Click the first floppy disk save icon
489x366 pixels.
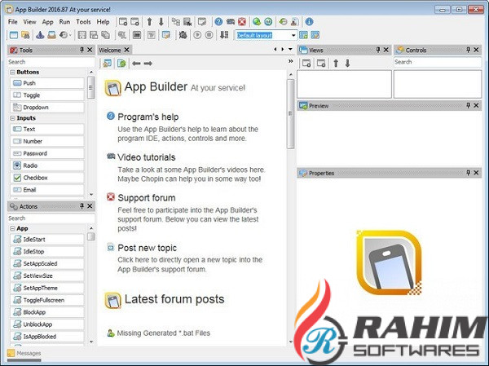coord(82,35)
